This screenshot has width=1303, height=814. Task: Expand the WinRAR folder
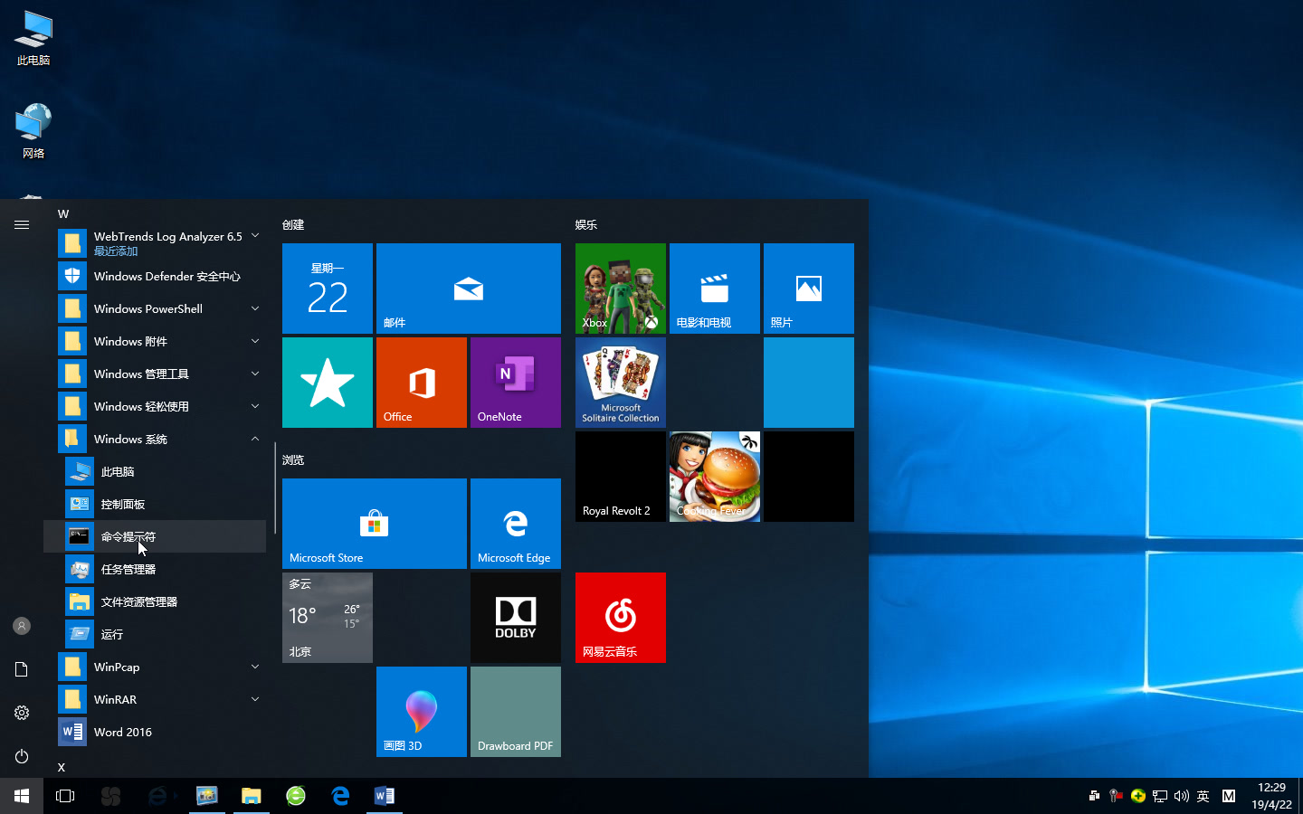pyautogui.click(x=155, y=699)
